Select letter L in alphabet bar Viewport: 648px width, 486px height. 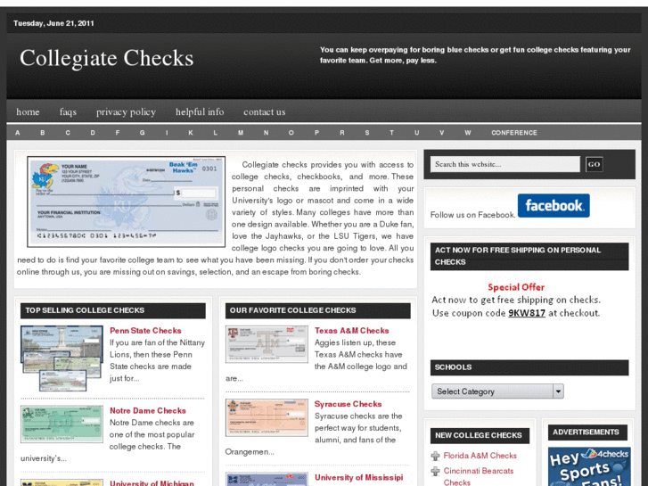pos(216,133)
